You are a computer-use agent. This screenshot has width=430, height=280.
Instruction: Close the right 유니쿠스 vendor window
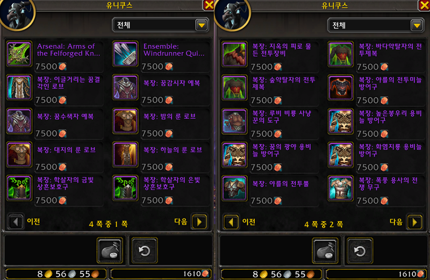coord(424,5)
